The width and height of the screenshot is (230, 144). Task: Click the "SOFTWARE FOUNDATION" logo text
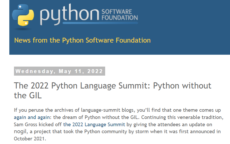point(120,15)
